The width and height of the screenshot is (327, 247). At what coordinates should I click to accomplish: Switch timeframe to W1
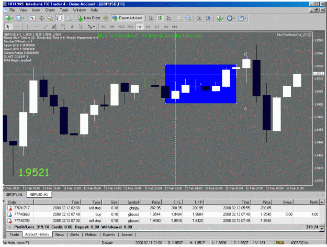coord(166,27)
